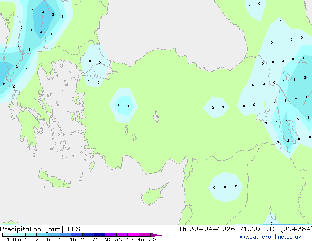
Task: Pick the 45–50 mm legend swatch
Action: (x=145, y=235)
